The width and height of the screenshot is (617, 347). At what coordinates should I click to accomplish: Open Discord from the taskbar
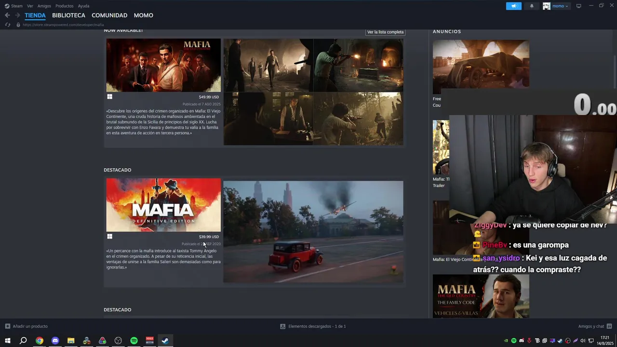55,341
